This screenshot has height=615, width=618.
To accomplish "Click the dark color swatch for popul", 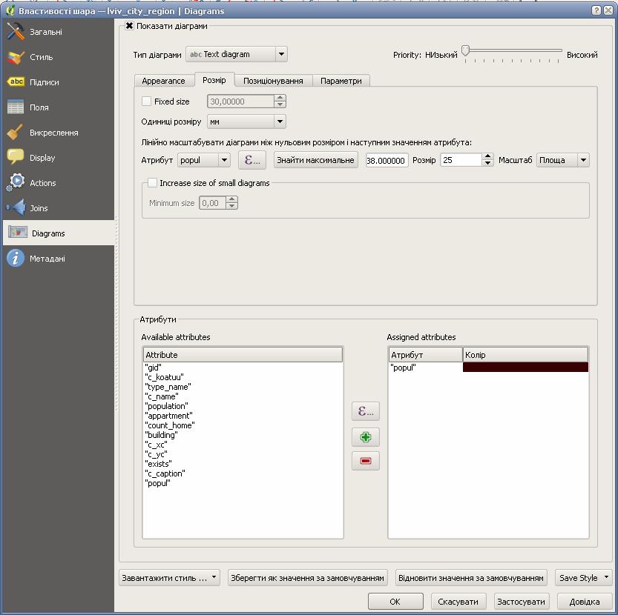I will tap(525, 368).
